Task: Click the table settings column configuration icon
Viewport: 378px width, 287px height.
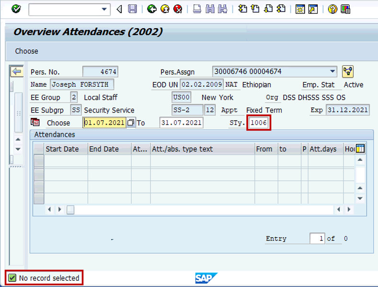Action: [x=360, y=149]
